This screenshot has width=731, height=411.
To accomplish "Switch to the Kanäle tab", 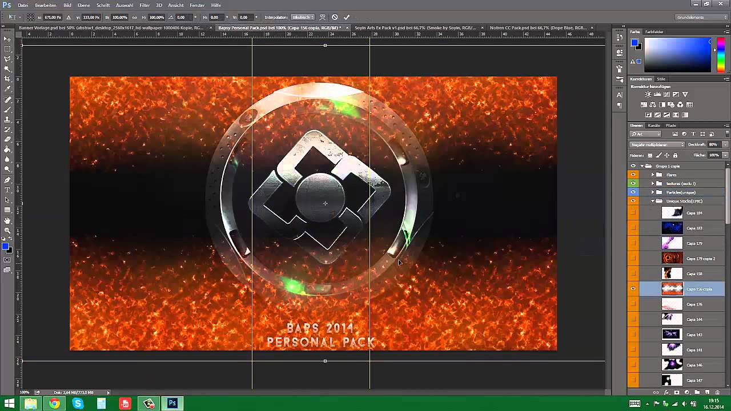I will pyautogui.click(x=654, y=126).
